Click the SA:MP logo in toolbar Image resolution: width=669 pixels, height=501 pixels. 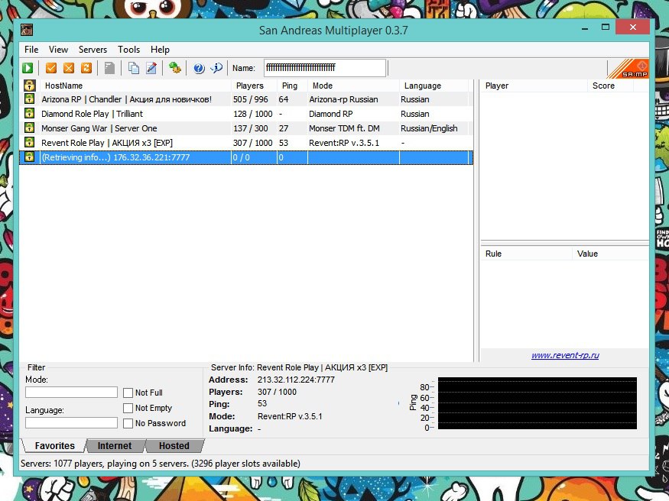[x=627, y=69]
